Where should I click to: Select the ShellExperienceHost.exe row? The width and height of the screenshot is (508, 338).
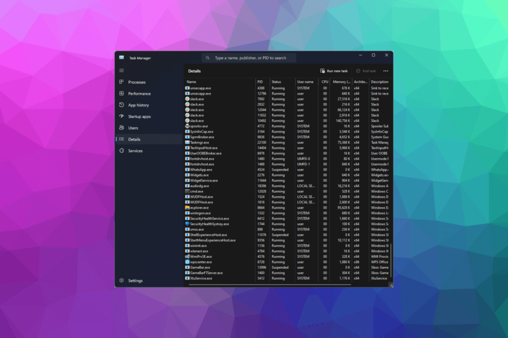287,235
